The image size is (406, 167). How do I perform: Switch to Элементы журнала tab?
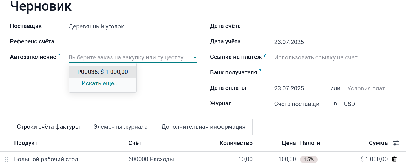121,127
